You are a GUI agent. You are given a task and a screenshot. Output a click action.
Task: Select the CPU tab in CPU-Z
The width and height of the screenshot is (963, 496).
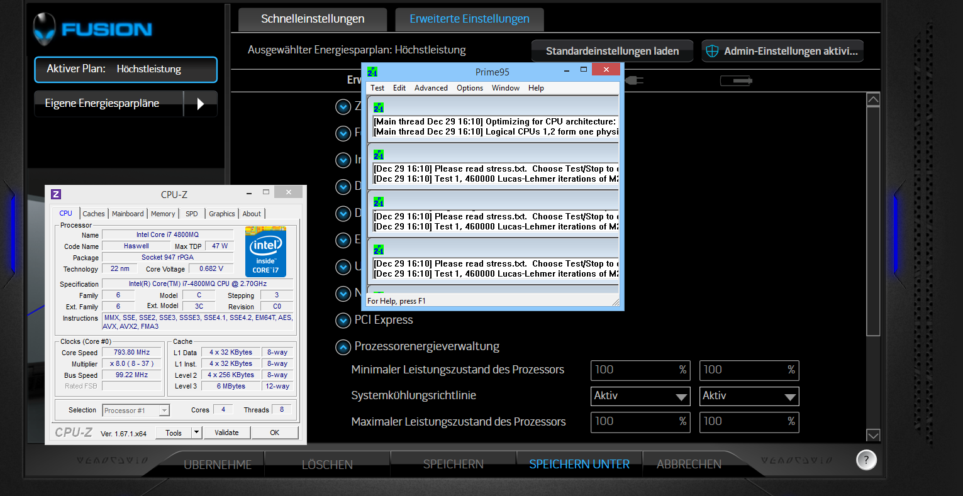click(66, 213)
